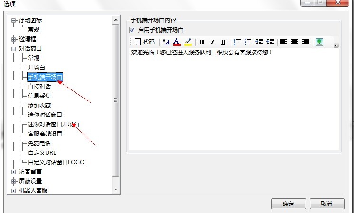Click the 确定 button
Viewport: 354px width, 213px height.
(x=288, y=204)
